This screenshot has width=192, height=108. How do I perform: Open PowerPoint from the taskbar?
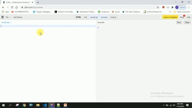coord(65,105)
